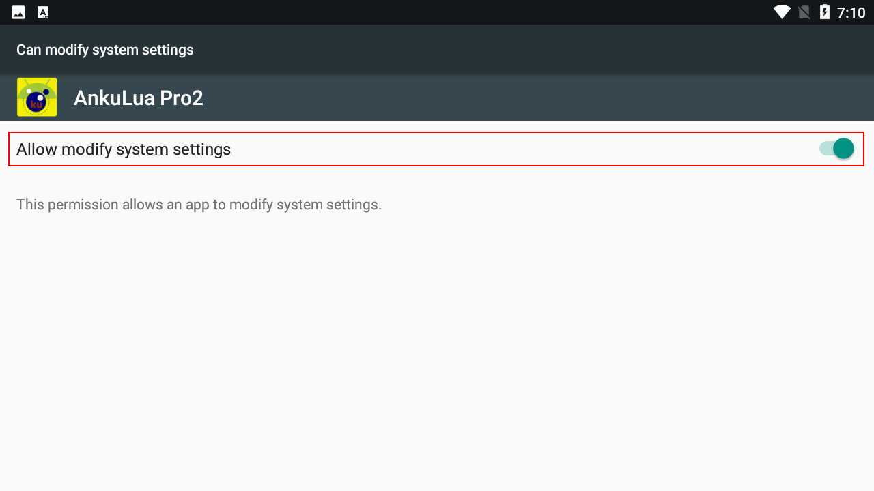Click 'modify system settings' in the description sentence
Image resolution: width=874 pixels, height=491 pixels.
[x=305, y=205]
